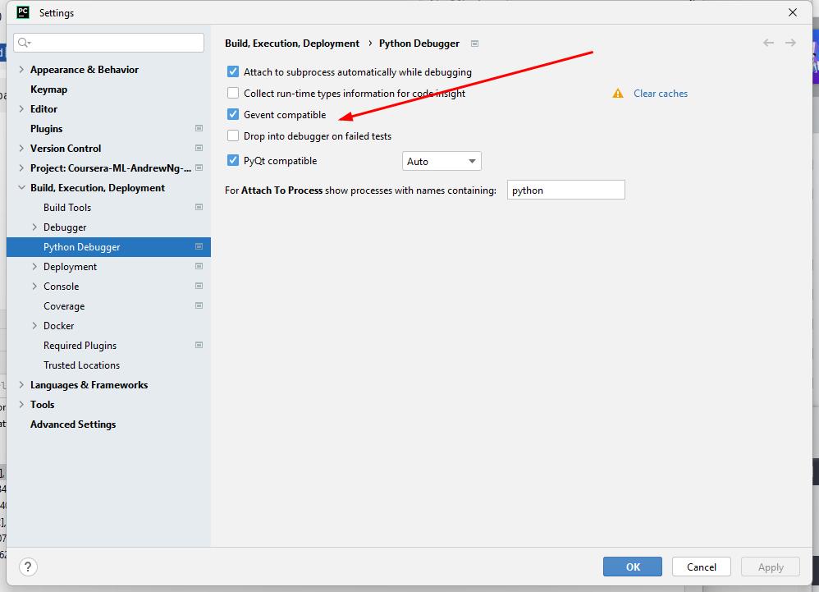Click the Apply button
The height and width of the screenshot is (592, 819).
coord(771,567)
